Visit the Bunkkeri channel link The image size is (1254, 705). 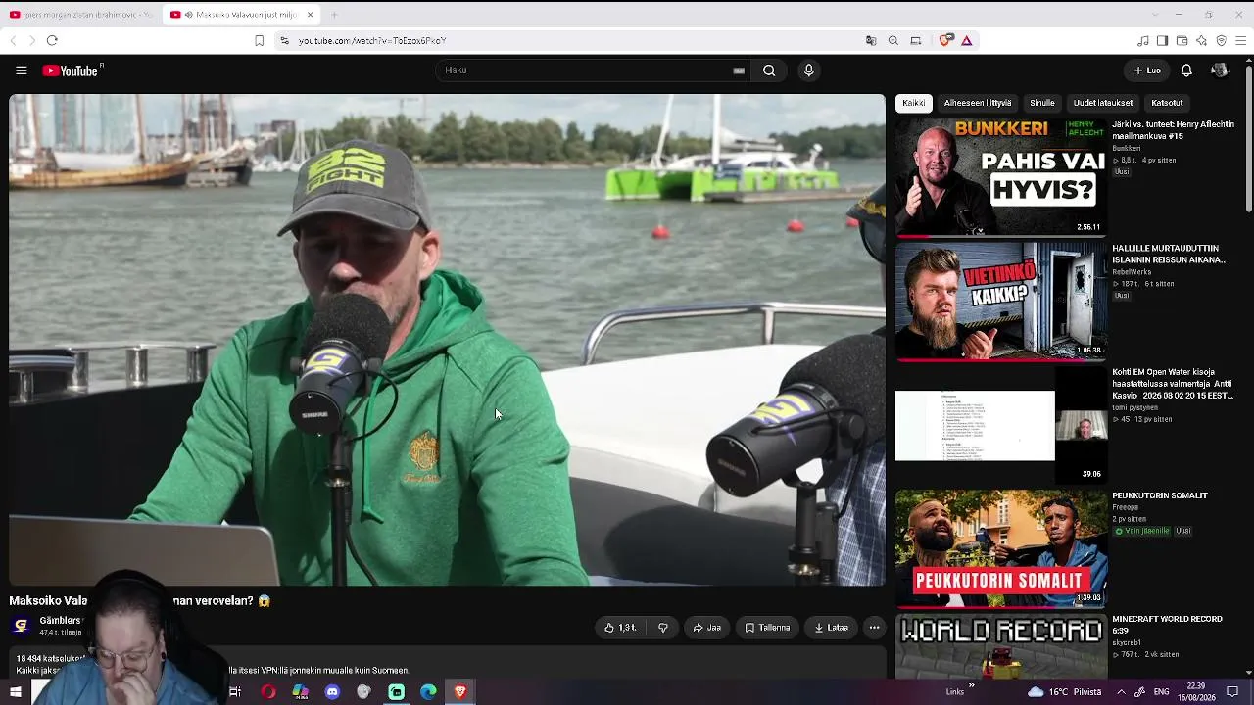(x=1127, y=149)
